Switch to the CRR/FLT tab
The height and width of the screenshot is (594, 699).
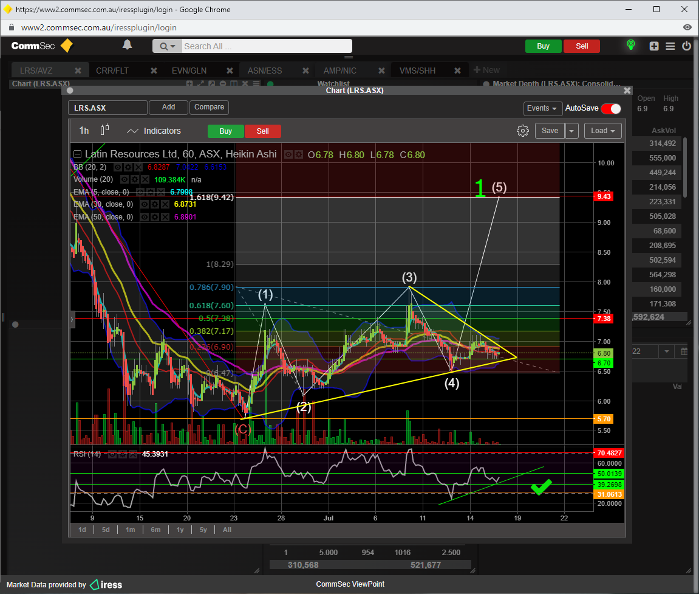(112, 71)
